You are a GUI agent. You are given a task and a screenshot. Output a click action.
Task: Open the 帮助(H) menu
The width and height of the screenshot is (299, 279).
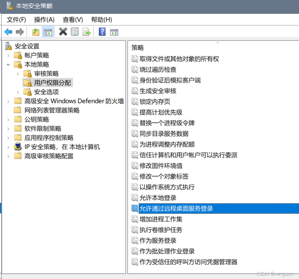pos(101,20)
